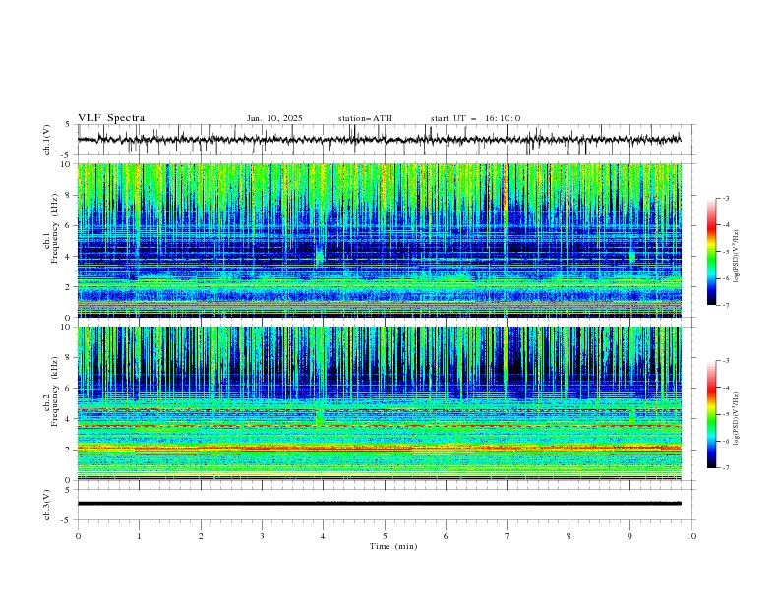
Task: Click time axis tick label "6"
Action: tap(446, 536)
